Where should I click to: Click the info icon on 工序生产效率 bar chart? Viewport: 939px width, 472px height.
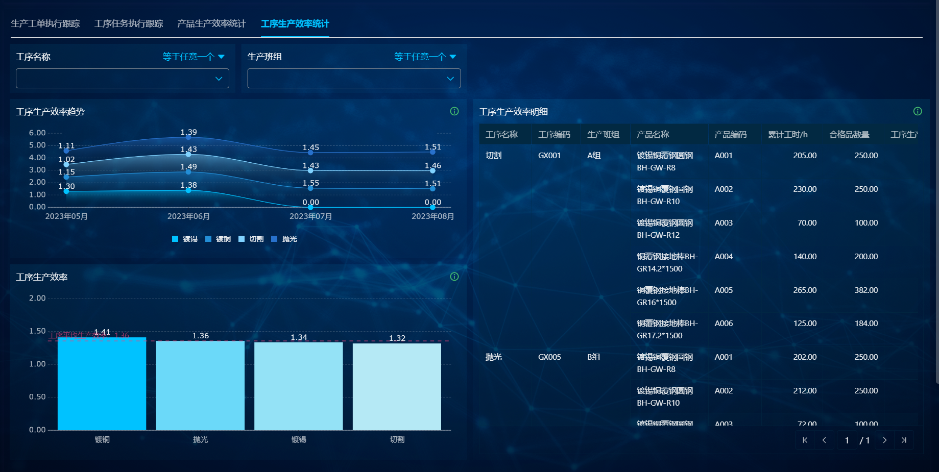pyautogui.click(x=454, y=277)
